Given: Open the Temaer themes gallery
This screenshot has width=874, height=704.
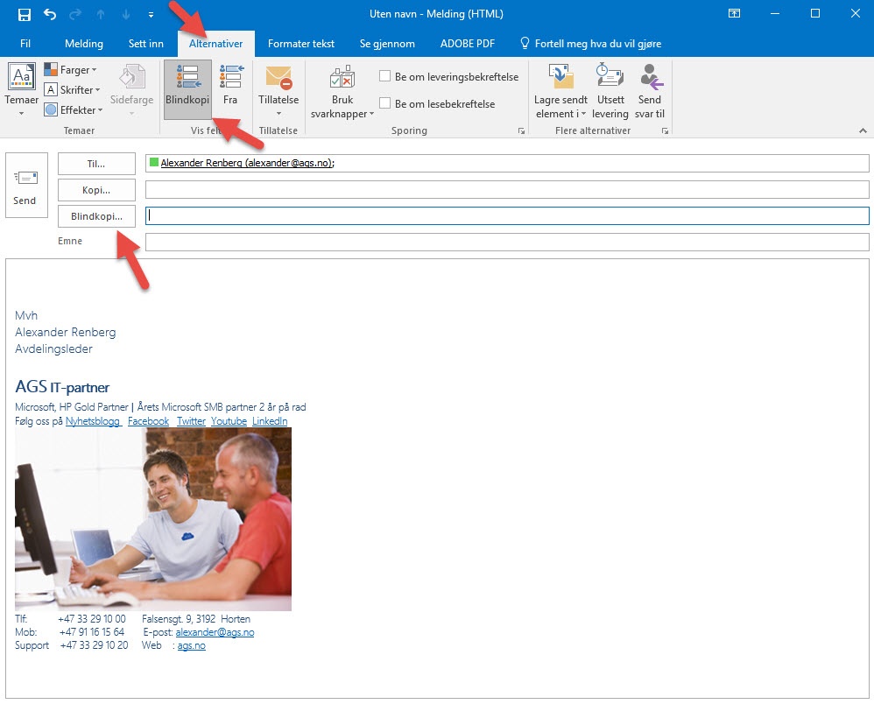Looking at the screenshot, I should 22,88.
